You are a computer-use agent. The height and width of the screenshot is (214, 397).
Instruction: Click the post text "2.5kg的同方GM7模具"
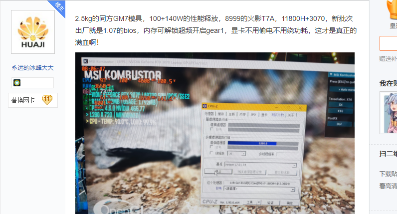(109, 19)
